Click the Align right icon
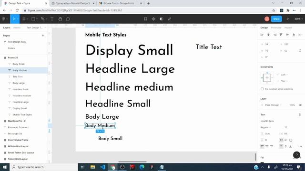The image size is (305, 171). pyautogui.click(x=275, y=35)
